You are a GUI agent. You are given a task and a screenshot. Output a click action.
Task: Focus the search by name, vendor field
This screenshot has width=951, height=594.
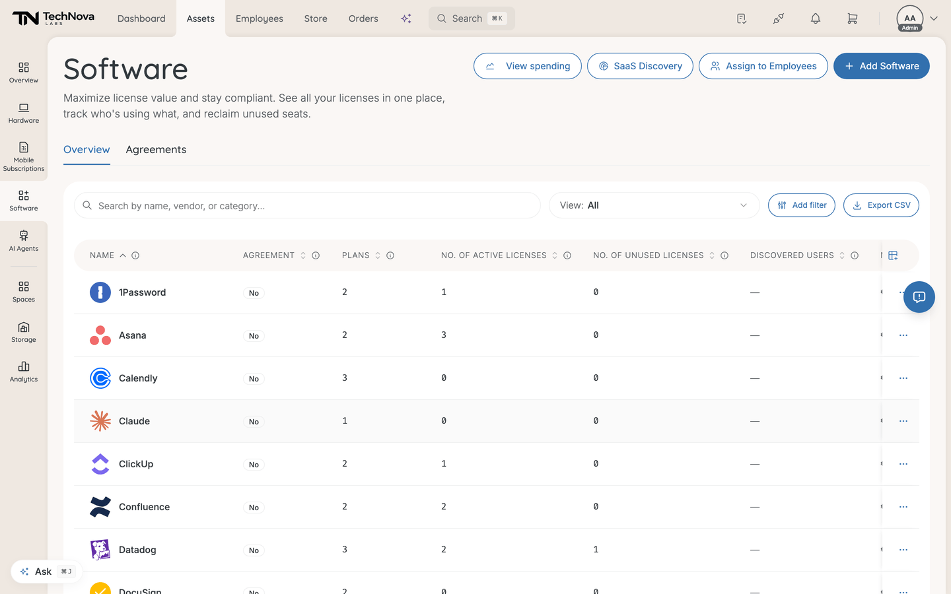(307, 205)
